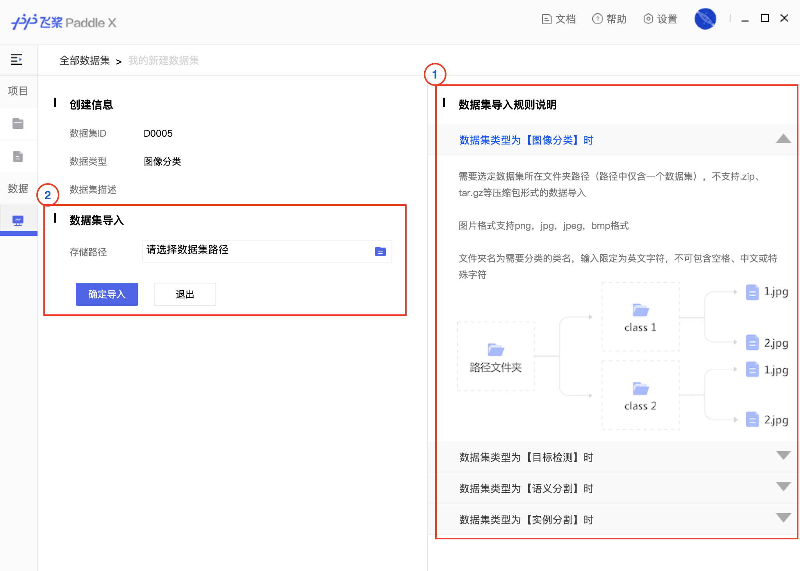Expand the 目标检测 rules section

coord(783,455)
